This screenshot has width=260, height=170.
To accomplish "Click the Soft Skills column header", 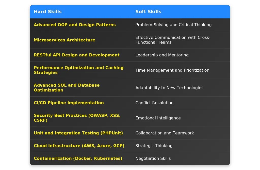I will [148, 12].
